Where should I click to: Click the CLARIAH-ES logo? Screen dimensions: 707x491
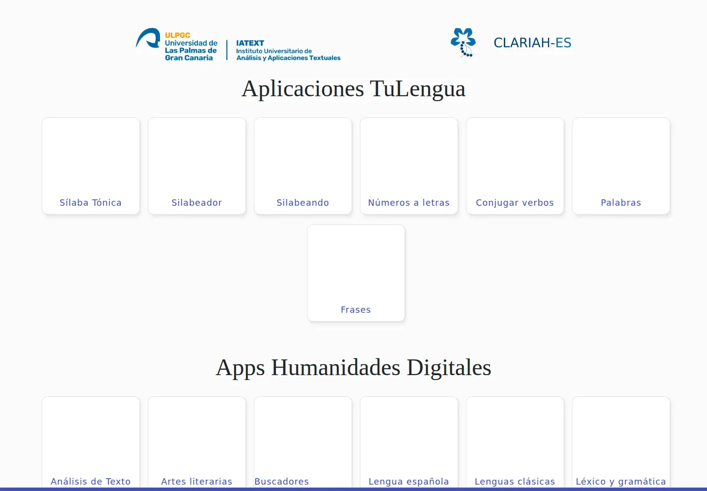click(511, 43)
